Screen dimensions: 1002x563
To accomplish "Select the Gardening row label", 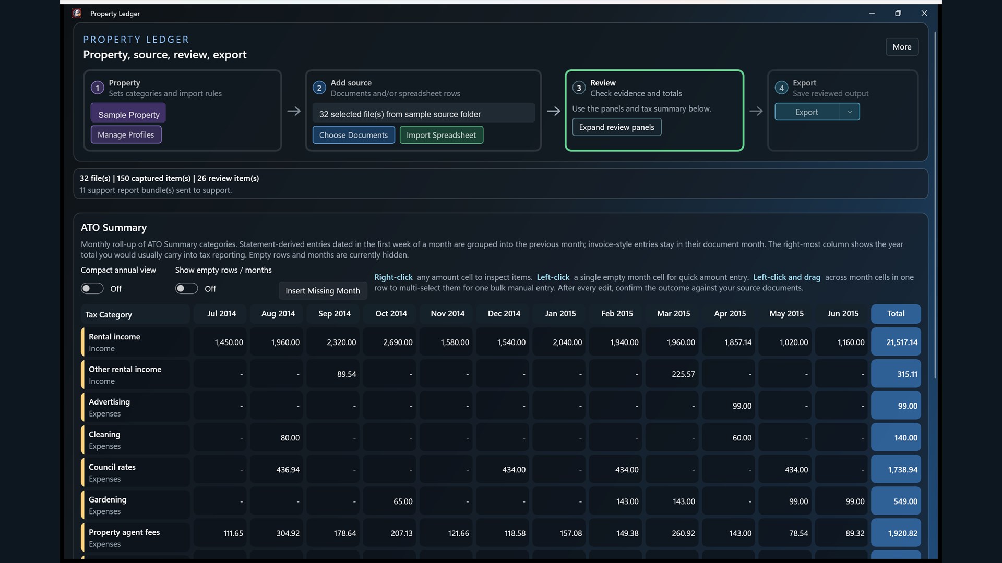I will pyautogui.click(x=136, y=505).
